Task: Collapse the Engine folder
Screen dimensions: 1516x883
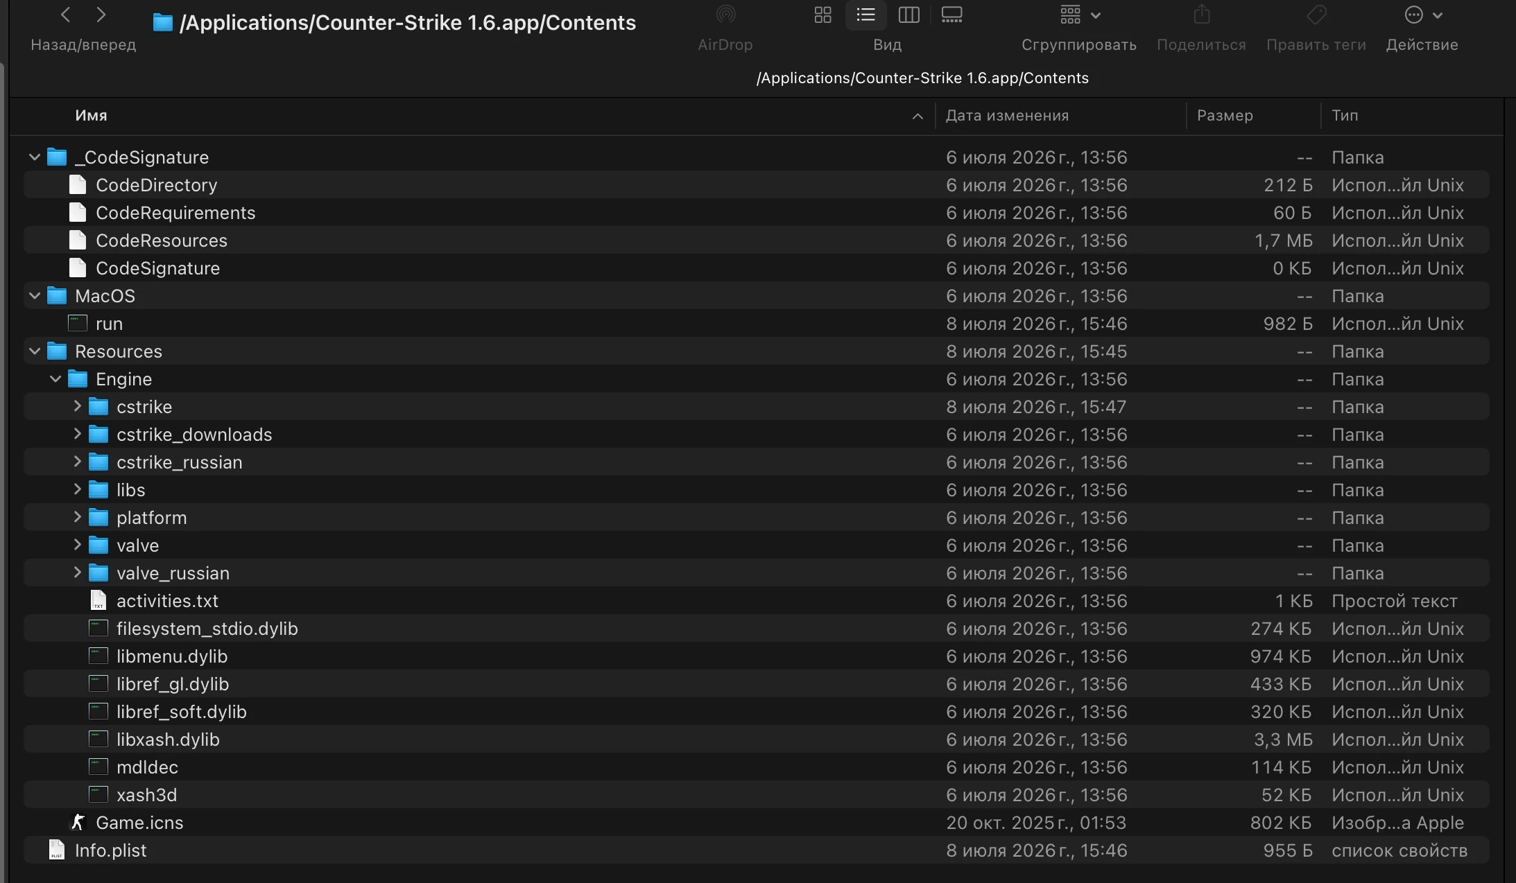Action: point(55,379)
